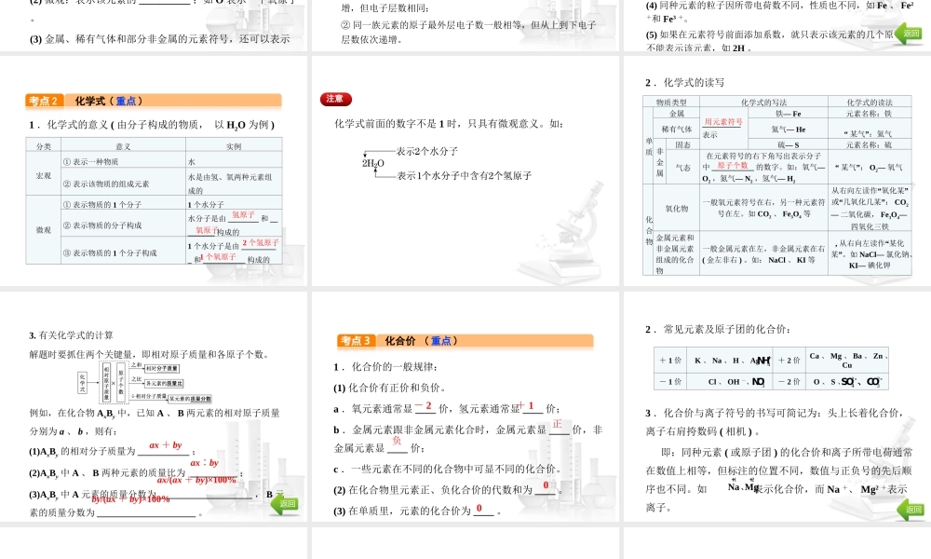Click the 宏观 cell in the meaning table

coord(44,175)
